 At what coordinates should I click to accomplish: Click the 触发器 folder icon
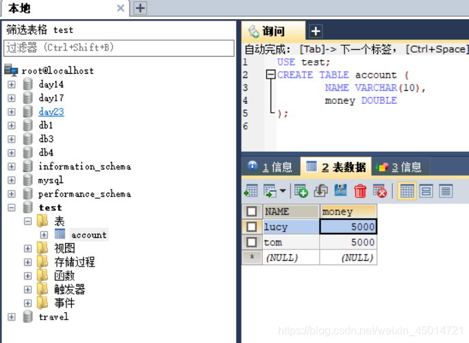pos(42,289)
